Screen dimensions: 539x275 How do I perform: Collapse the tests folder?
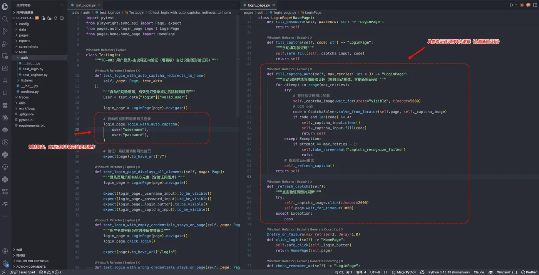pos(39,52)
